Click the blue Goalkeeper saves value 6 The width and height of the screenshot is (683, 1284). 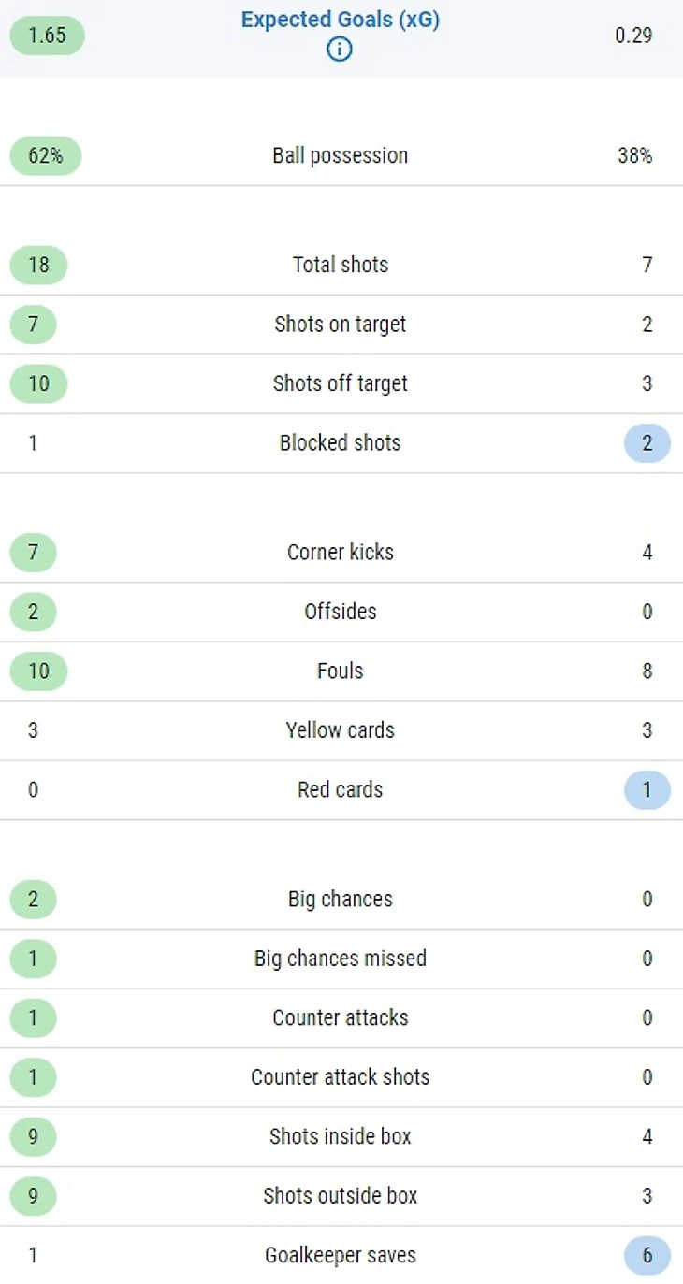647,1255
